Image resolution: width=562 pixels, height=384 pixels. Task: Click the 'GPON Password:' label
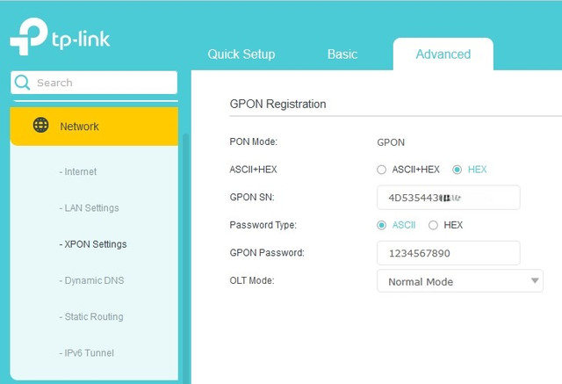pyautogui.click(x=267, y=253)
